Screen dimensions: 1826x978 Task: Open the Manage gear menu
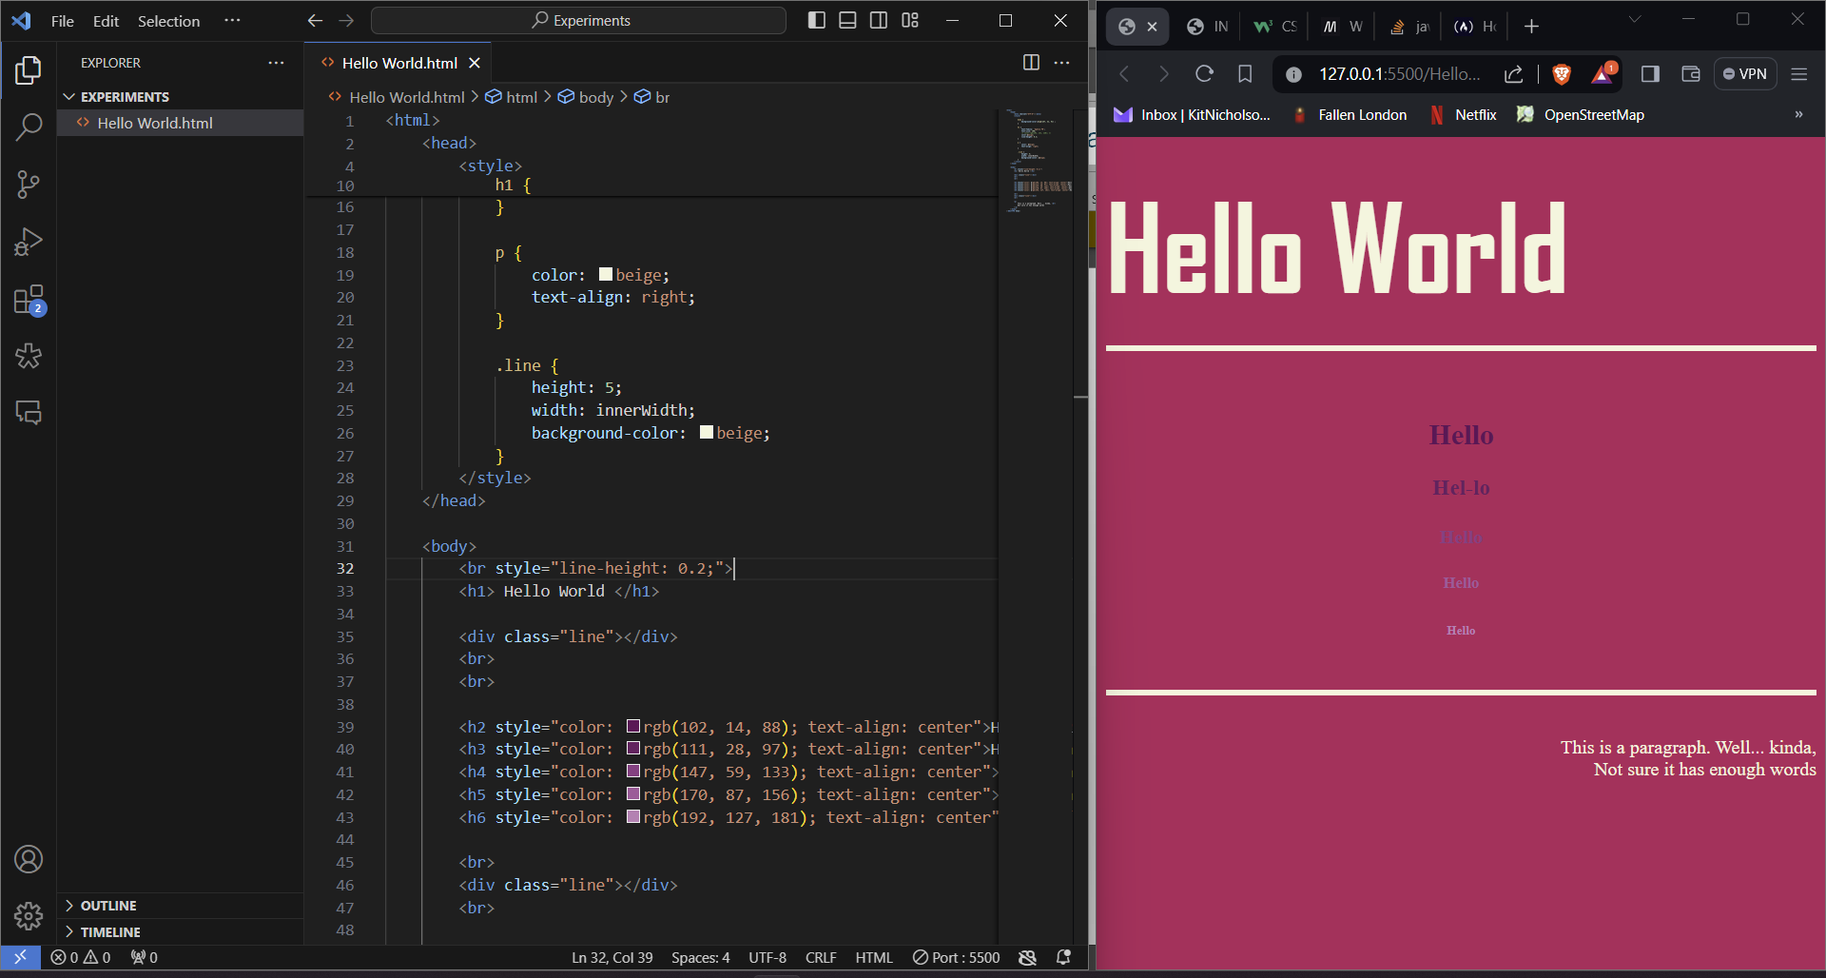(x=29, y=916)
